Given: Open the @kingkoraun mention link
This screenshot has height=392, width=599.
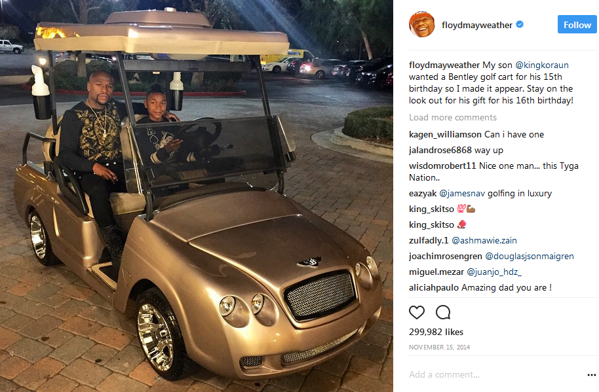Looking at the screenshot, I should point(542,65).
